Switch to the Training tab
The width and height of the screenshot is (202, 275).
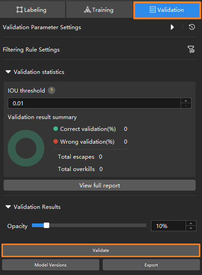coord(99,10)
